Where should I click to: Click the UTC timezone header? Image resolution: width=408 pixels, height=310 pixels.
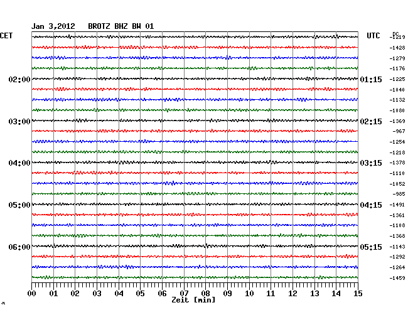pos(373,36)
